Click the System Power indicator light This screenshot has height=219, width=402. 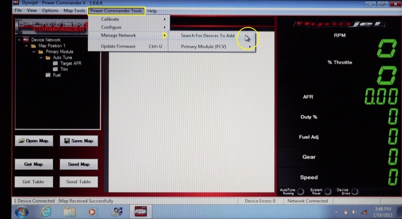pyautogui.click(x=328, y=191)
